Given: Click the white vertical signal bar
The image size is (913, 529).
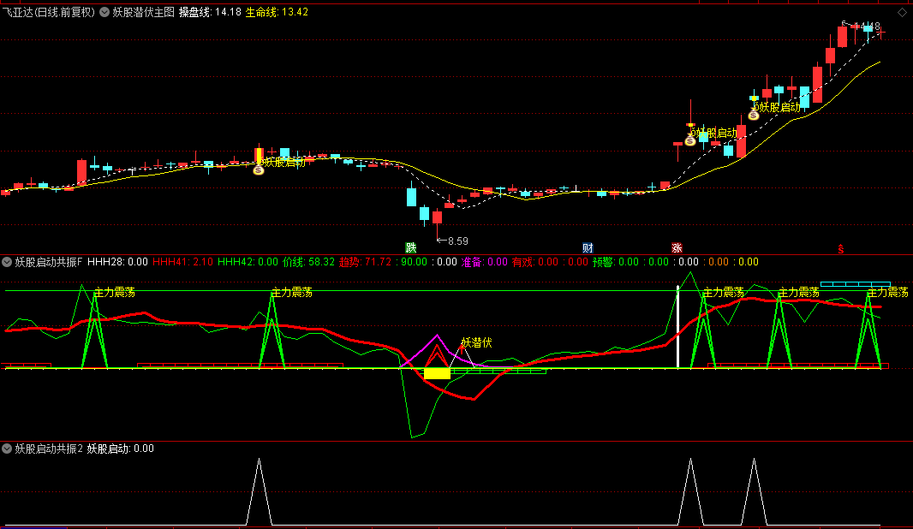Looking at the screenshot, I should 677,327.
